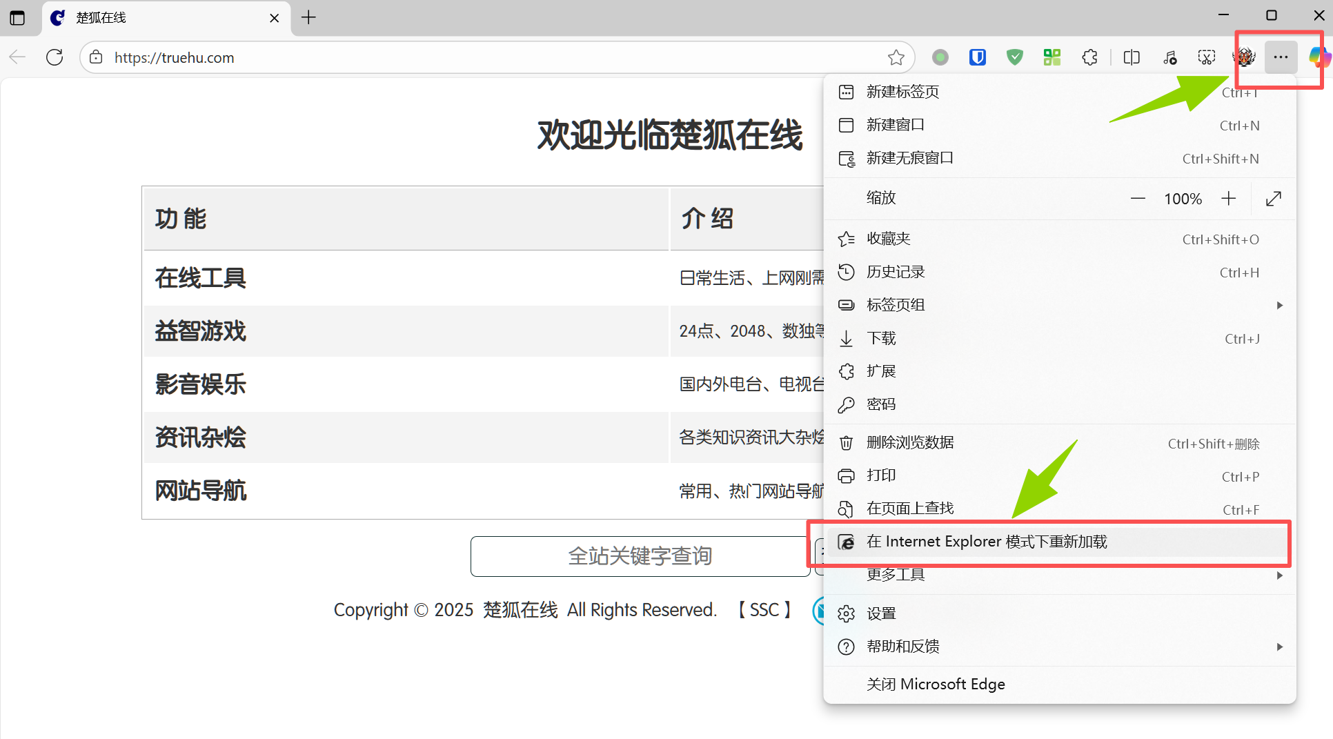Screen dimensions: 1333x739
Task: Expand the 标签页组 submenu
Action: pyautogui.click(x=1279, y=305)
